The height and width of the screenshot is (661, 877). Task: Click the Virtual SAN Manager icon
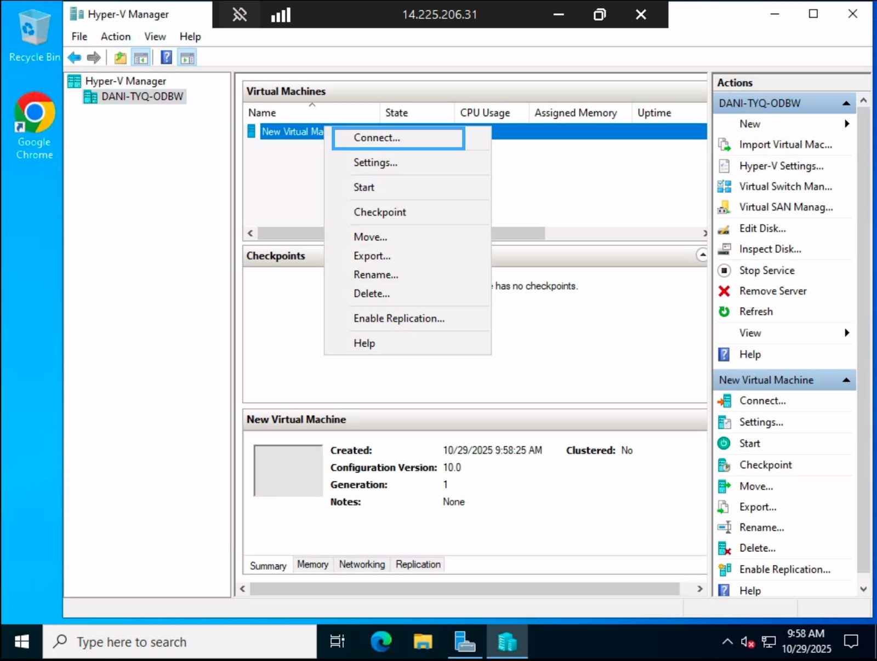(x=724, y=207)
